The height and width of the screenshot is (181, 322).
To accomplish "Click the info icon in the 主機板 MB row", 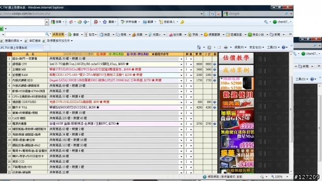I will coord(215,69).
